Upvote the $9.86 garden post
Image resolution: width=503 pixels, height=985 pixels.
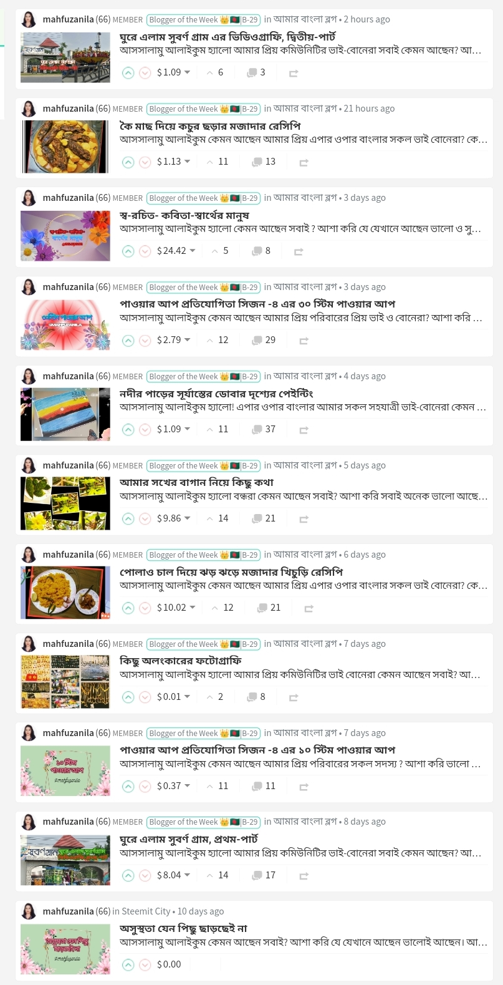point(128,519)
